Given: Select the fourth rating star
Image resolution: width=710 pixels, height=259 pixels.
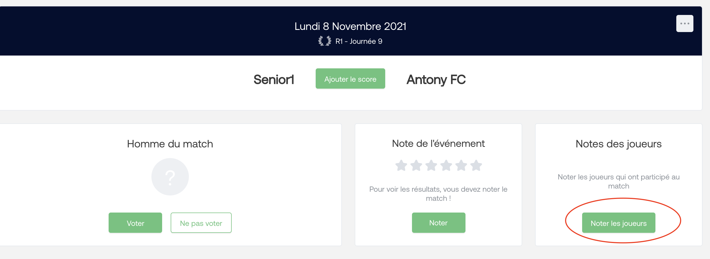Looking at the screenshot, I should point(446,166).
